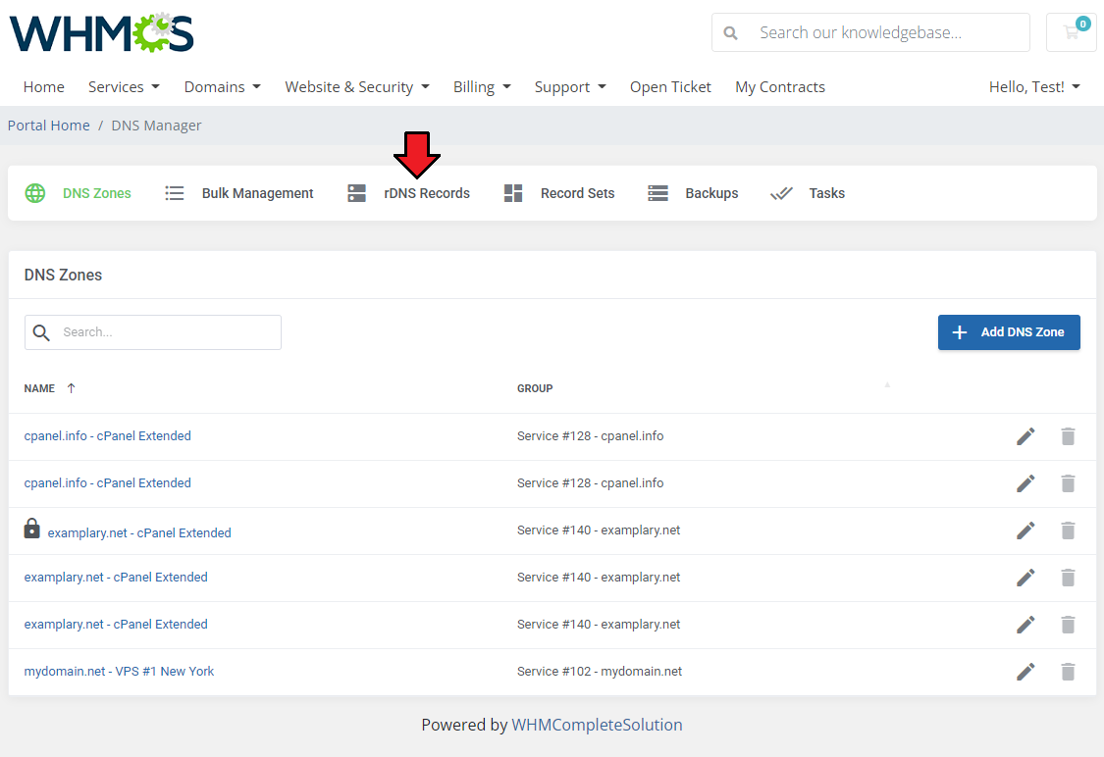Switch to the Tasks tab
Viewport: 1104px width, 757px height.
tap(808, 193)
